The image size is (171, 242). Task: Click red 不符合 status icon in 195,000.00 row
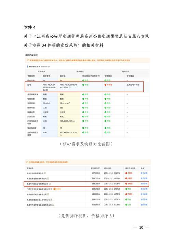click(126, 194)
